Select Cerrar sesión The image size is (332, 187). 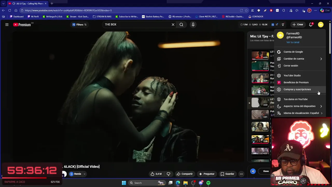click(x=300, y=66)
